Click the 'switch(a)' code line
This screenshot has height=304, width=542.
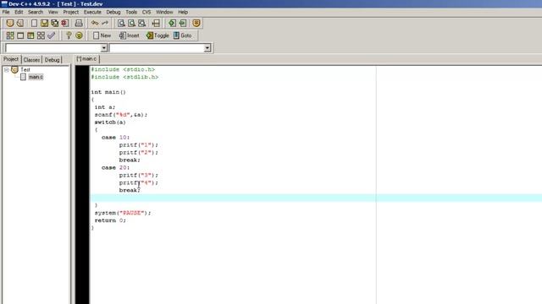click(110, 122)
